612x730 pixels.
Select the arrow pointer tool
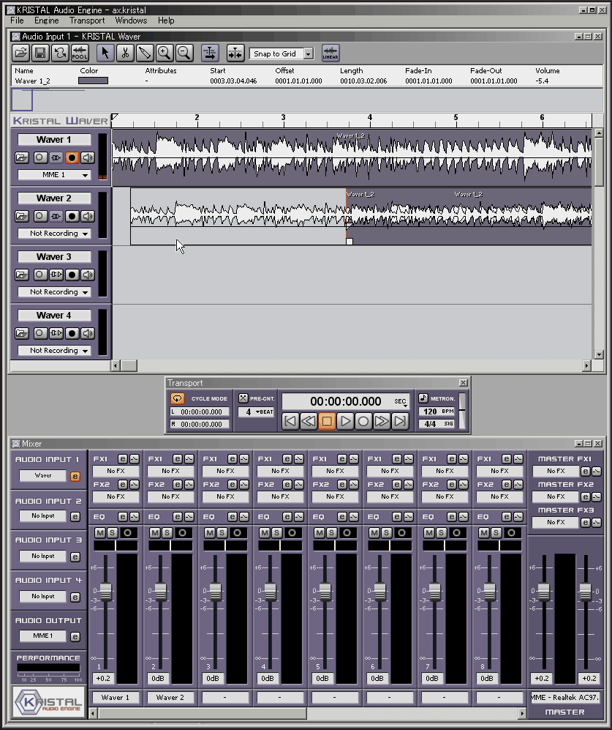click(105, 53)
